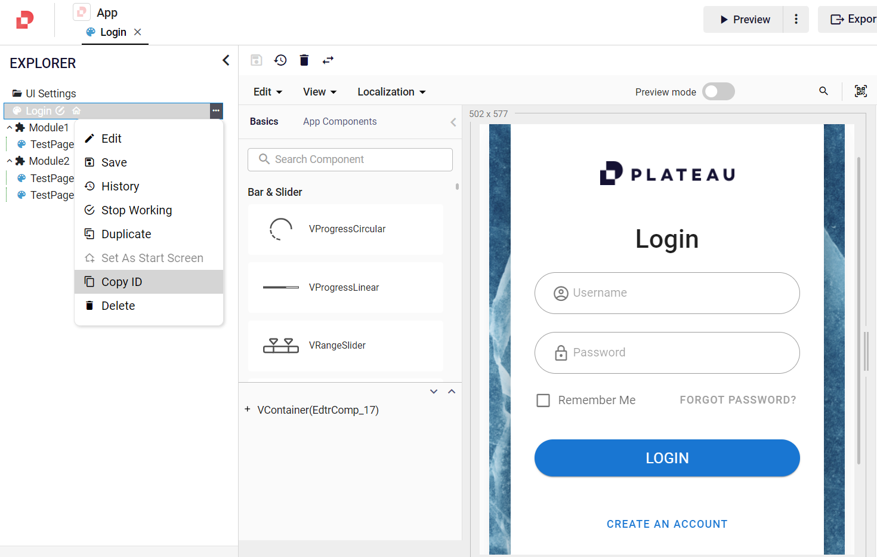This screenshot has width=877, height=557.
Task: Click the trash delete icon in toolbar
Action: 304,60
